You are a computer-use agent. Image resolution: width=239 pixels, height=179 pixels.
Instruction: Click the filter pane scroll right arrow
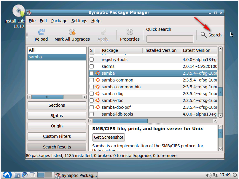(x=84, y=97)
